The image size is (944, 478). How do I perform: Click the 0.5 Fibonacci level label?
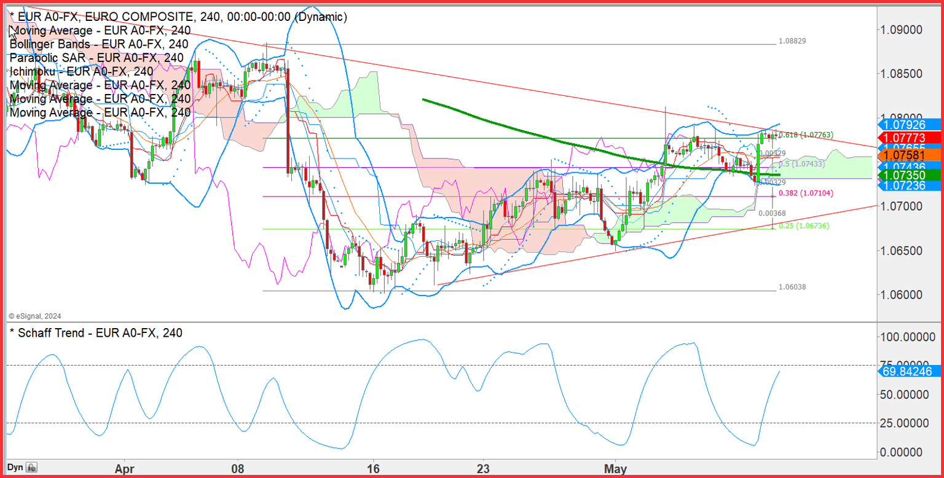[804, 165]
